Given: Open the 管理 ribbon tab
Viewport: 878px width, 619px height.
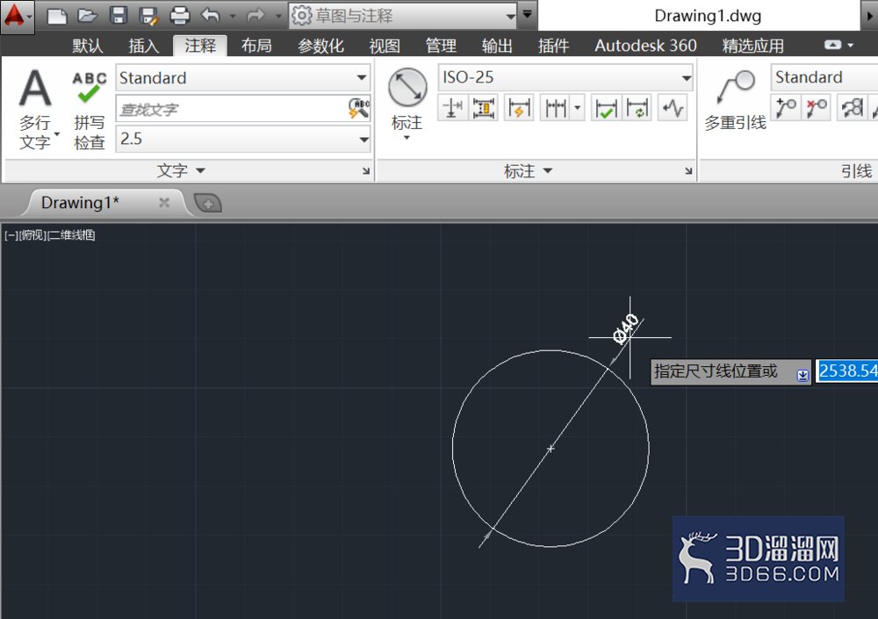Looking at the screenshot, I should (441, 46).
